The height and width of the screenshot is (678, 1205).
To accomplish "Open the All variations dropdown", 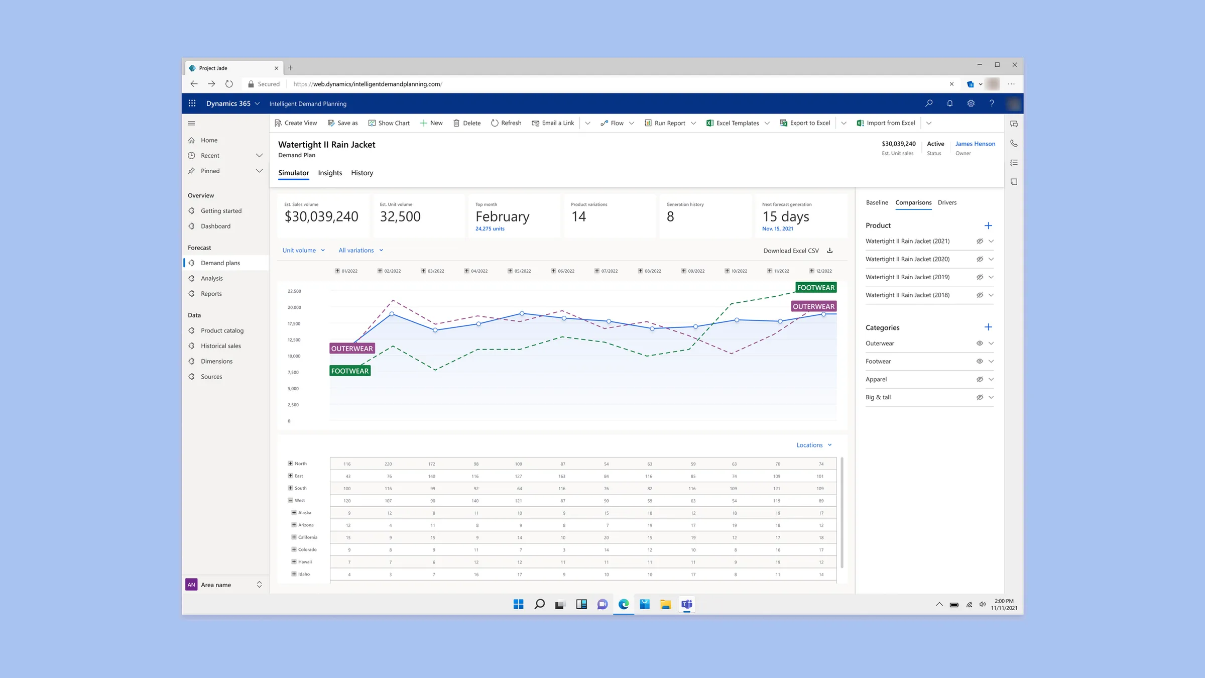I will pos(361,250).
